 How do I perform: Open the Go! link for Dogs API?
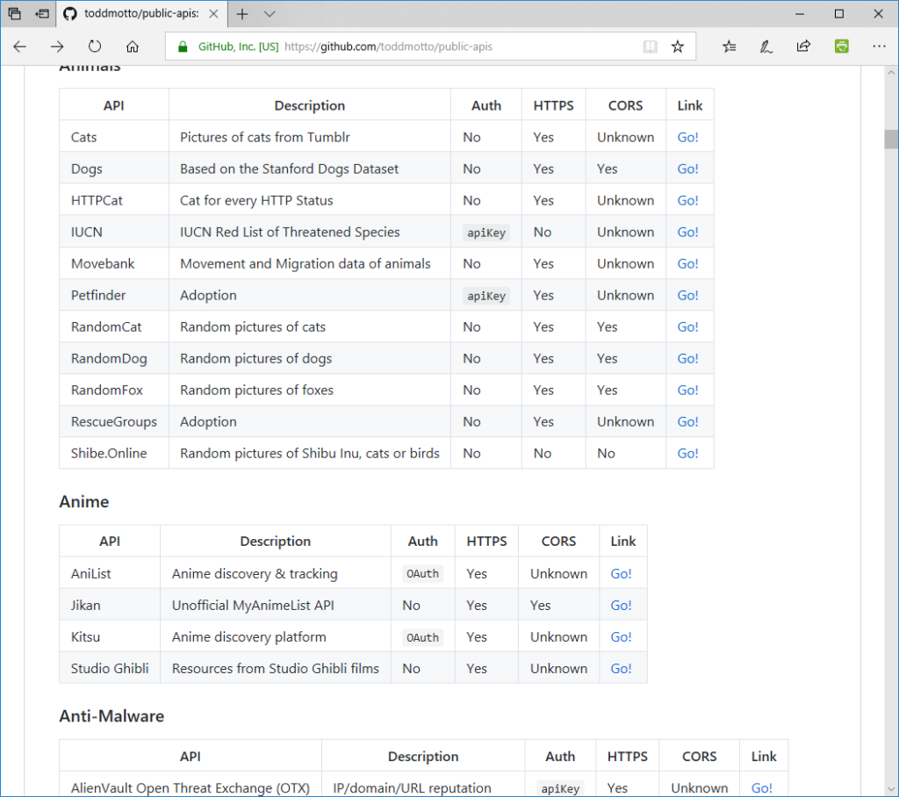point(687,169)
